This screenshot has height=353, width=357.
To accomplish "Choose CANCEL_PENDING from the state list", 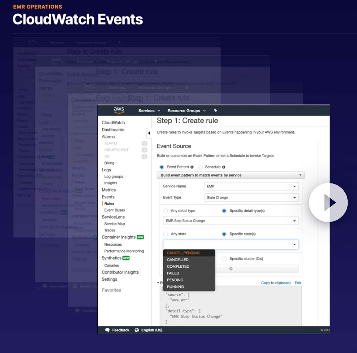I will click(x=189, y=253).
